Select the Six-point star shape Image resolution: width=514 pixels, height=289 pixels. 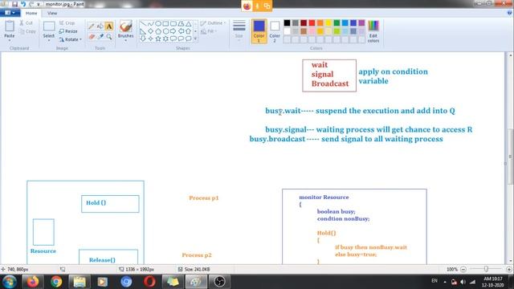click(165, 39)
